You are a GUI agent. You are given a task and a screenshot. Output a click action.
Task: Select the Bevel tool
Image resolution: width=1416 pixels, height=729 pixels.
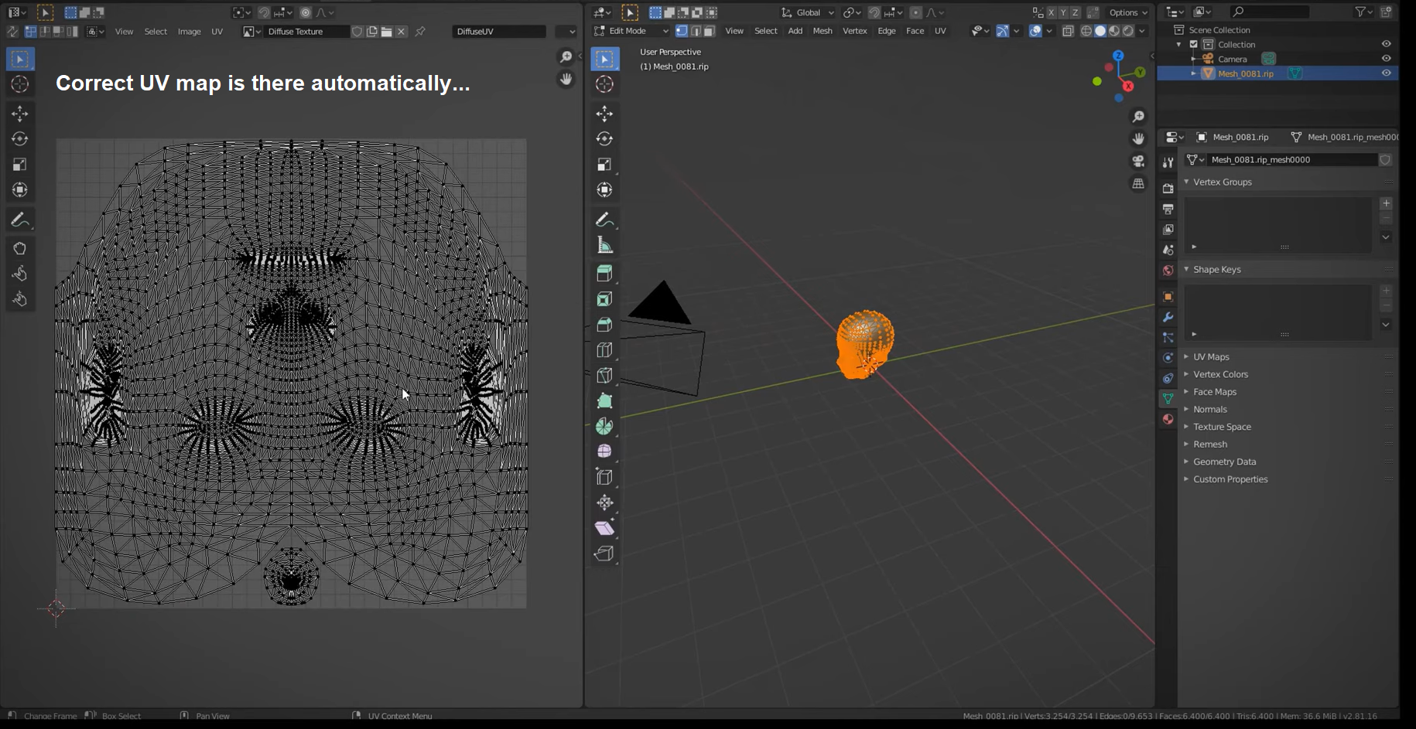604,325
